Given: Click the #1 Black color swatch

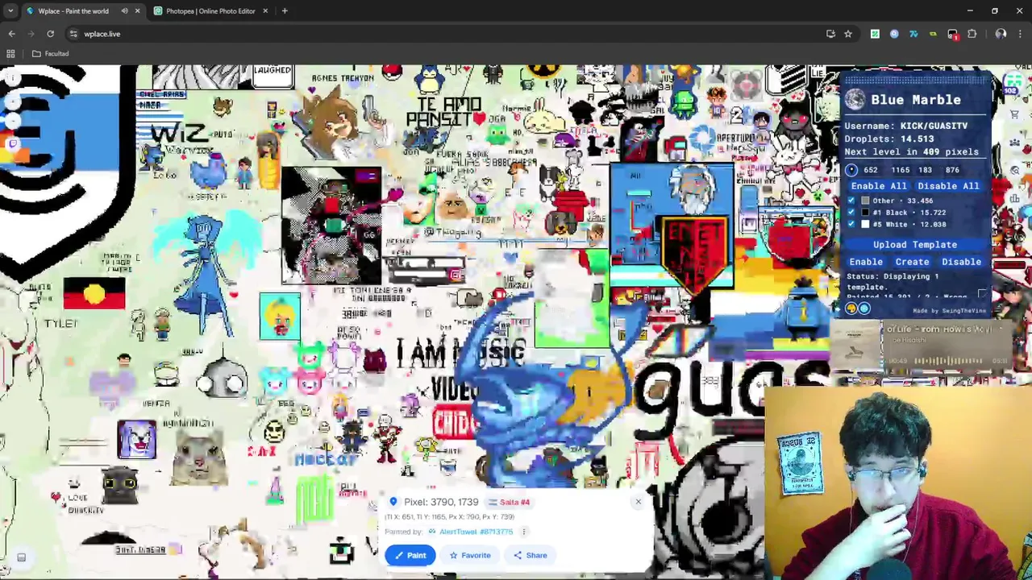Looking at the screenshot, I should point(865,213).
